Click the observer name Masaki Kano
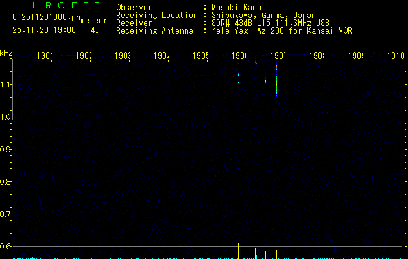This screenshot has height=259, width=408. (x=236, y=7)
